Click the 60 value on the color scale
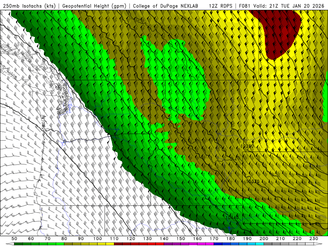Screen dimensions: 328x246 [31, 239]
